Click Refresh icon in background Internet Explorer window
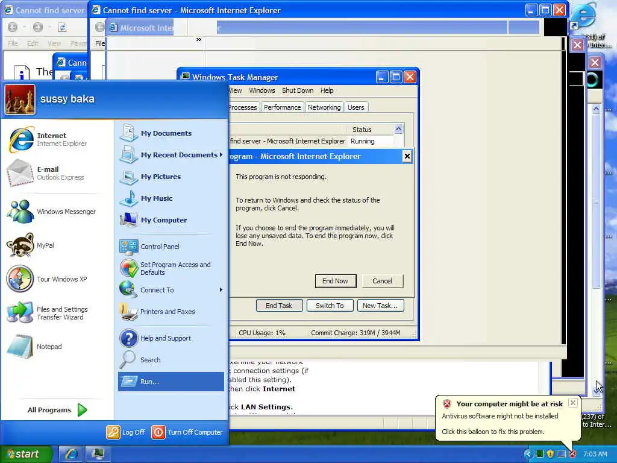This screenshot has width=617, height=463. [x=62, y=27]
